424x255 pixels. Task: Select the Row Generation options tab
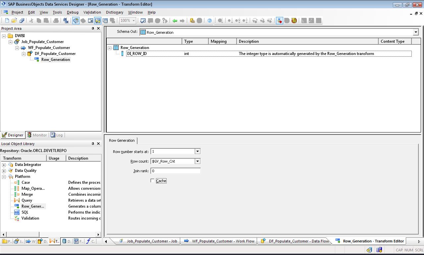pyautogui.click(x=122, y=140)
